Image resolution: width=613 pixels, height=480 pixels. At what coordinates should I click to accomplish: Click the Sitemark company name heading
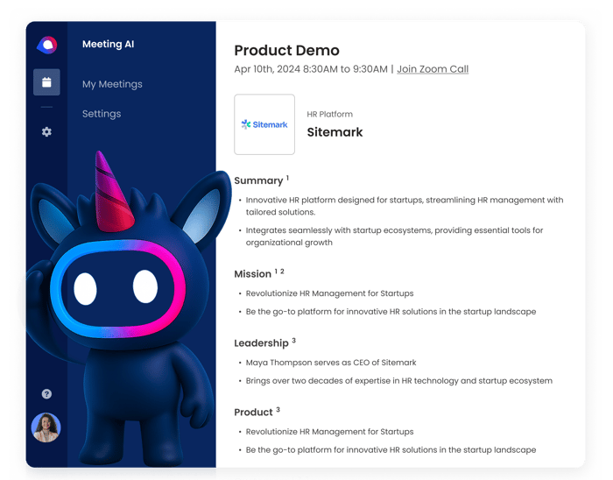pyautogui.click(x=335, y=132)
